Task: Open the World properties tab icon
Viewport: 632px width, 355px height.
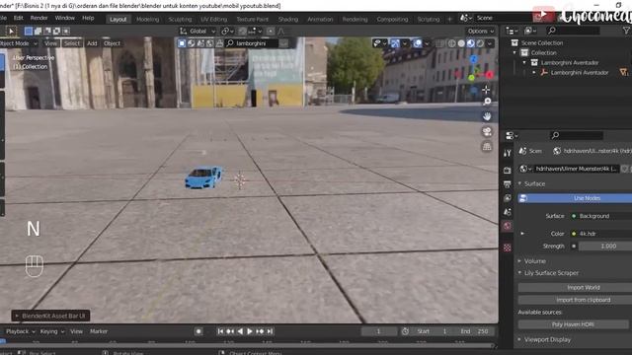Action: coord(508,226)
